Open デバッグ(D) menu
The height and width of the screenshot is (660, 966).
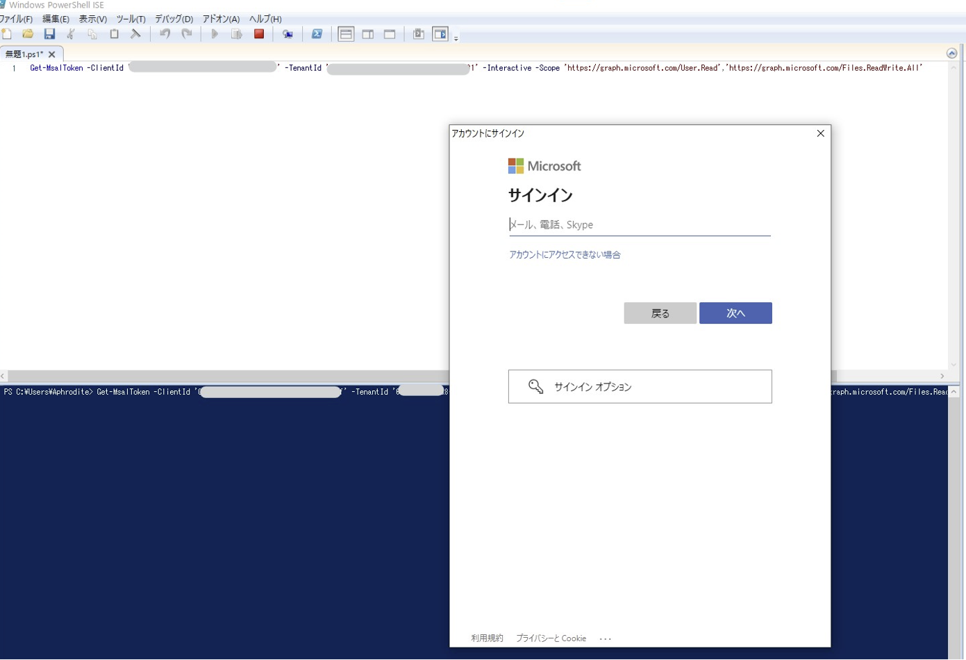pos(174,19)
